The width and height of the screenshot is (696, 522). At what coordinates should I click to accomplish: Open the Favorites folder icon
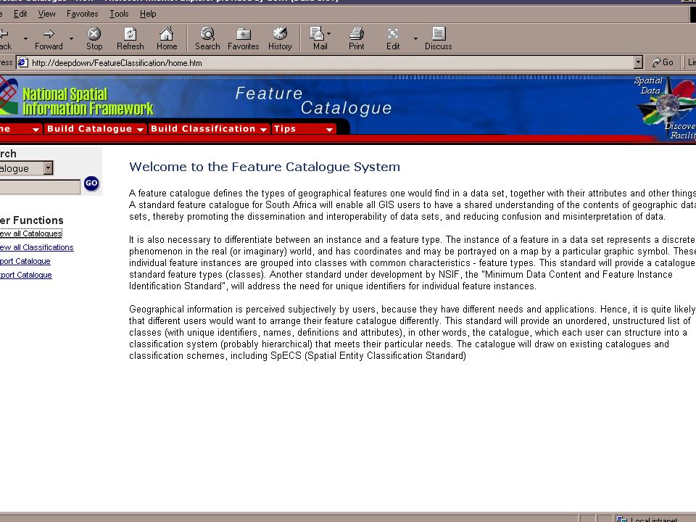244,34
